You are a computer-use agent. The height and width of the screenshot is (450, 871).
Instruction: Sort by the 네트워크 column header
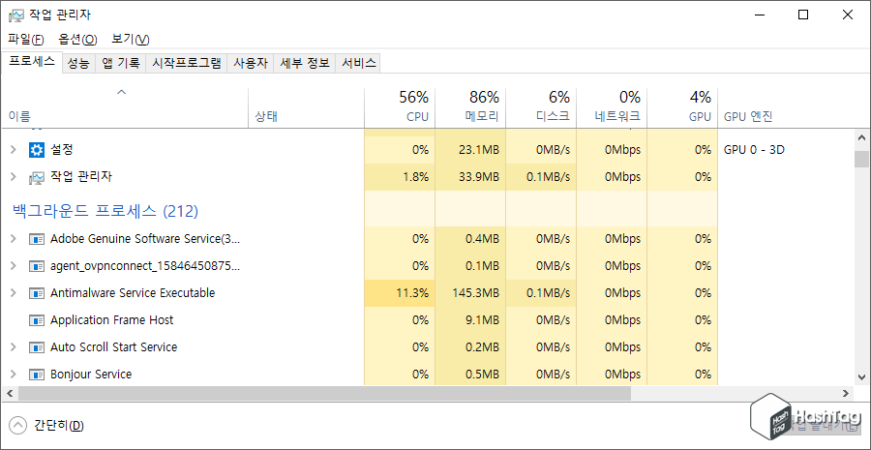coord(612,107)
